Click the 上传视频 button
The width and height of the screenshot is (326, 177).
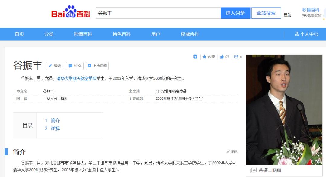tap(97, 66)
